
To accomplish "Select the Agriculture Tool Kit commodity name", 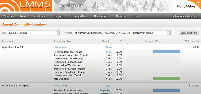I will click(12, 47).
